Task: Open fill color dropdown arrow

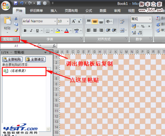Action: (62, 30)
